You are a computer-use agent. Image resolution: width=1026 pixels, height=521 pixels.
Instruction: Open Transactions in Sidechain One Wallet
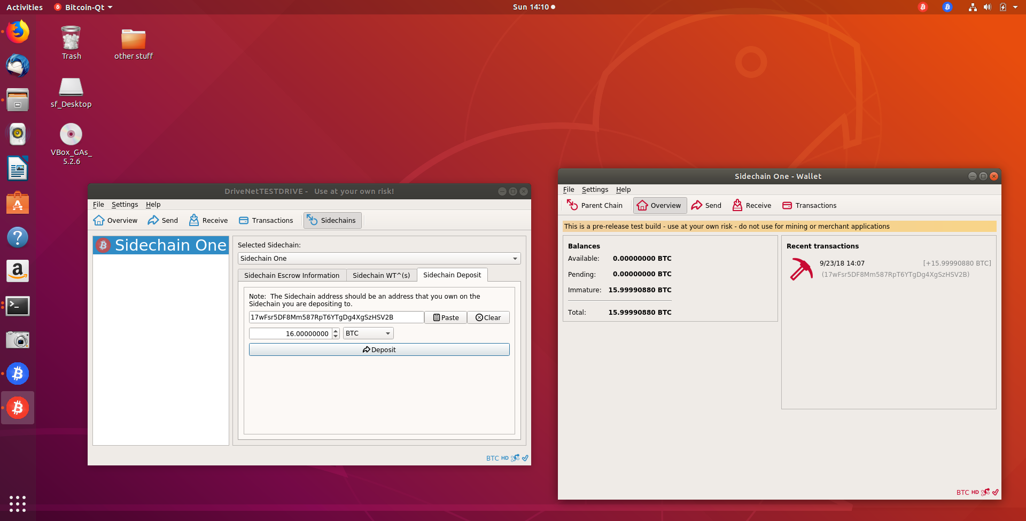click(x=810, y=205)
